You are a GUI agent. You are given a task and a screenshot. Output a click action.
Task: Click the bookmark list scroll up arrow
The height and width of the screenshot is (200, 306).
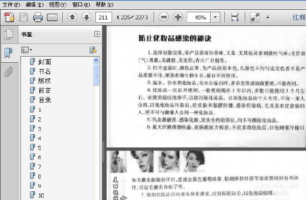click(x=96, y=60)
